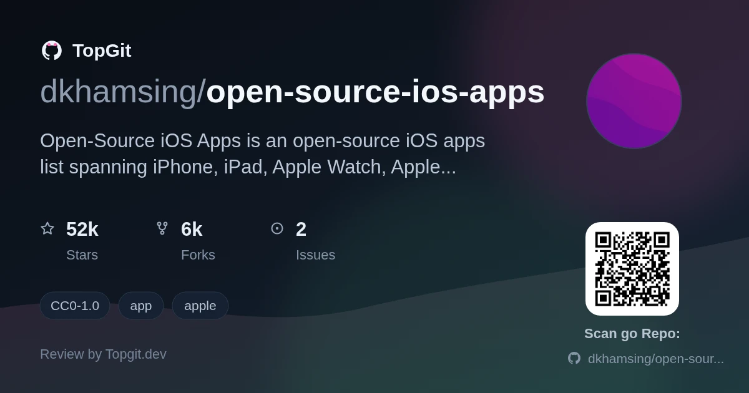Click the 52k stars count

(x=82, y=229)
